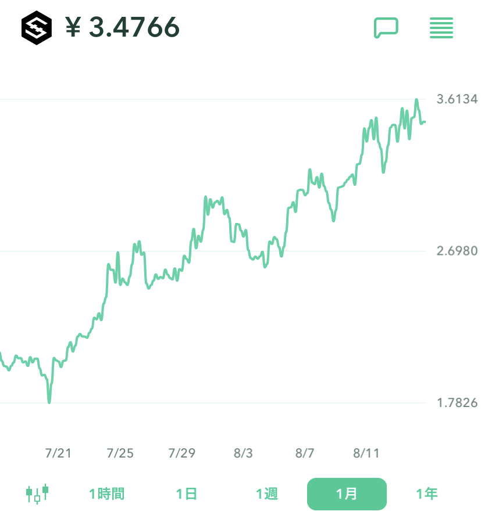Click the 3.6134 price axis label
Viewport: 481px width, 522px height.
click(x=457, y=99)
